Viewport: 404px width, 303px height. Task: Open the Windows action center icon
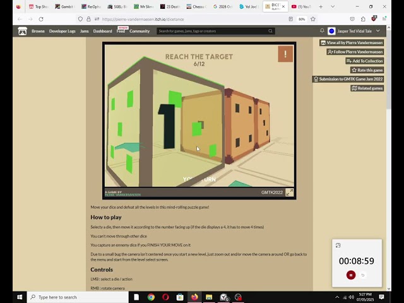(x=381, y=297)
